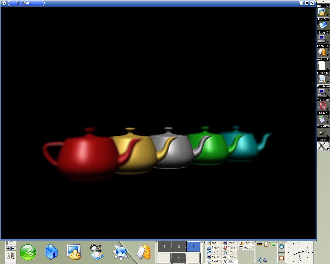The height and width of the screenshot is (264, 330).
Task: Click the 'de' keyboard layout tray icon
Action: coord(260,244)
